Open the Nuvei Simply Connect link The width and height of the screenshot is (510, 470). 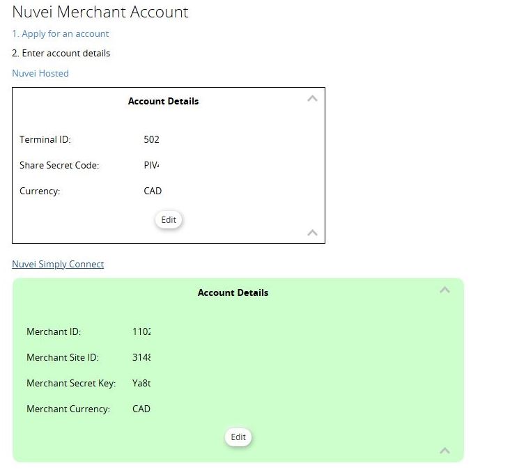[x=58, y=264]
